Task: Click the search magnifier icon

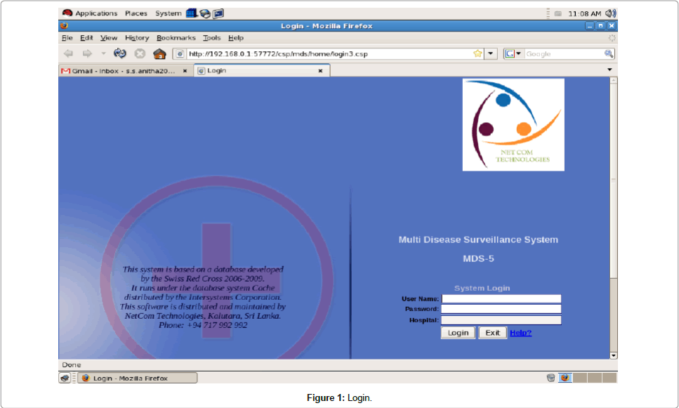Action: tap(608, 53)
